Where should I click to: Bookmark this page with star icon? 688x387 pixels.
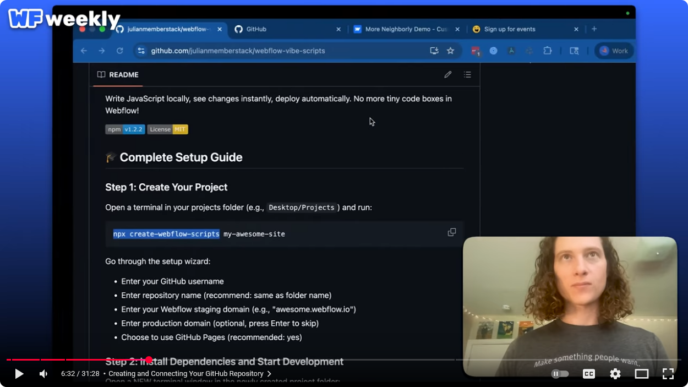click(450, 51)
